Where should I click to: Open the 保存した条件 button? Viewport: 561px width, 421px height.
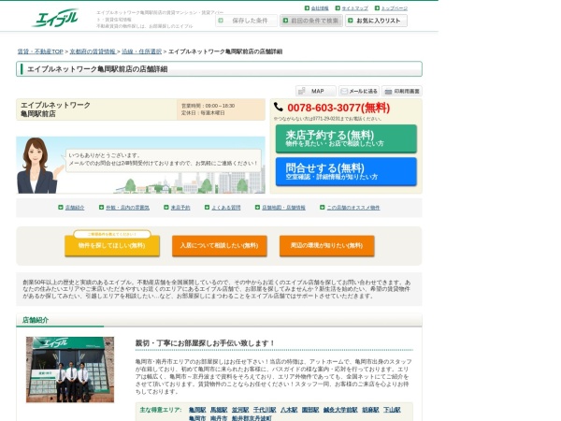pyautogui.click(x=246, y=21)
